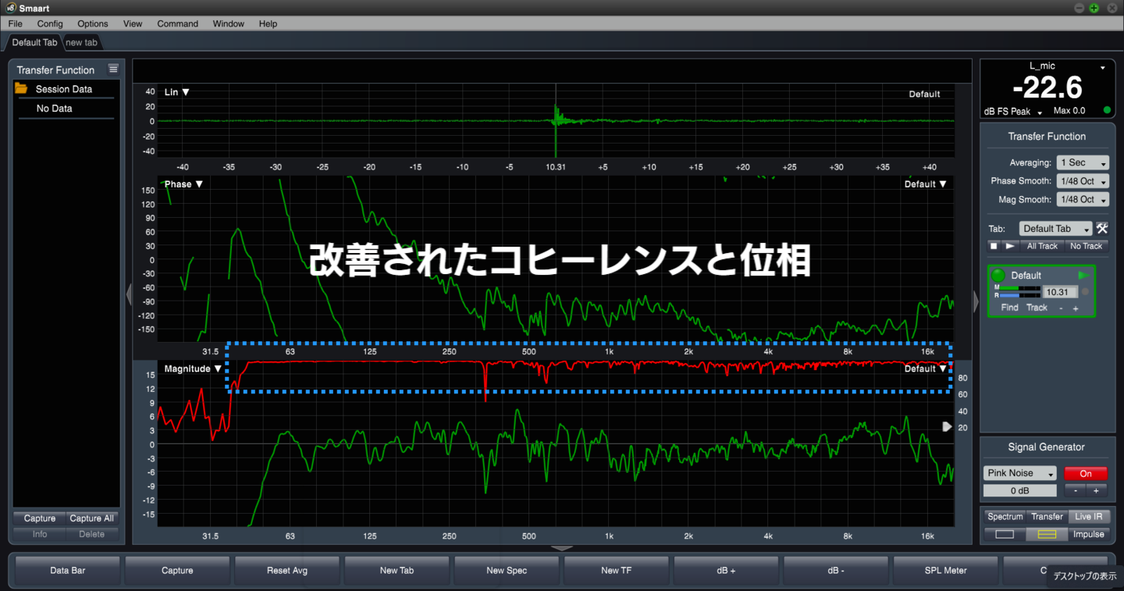This screenshot has width=1124, height=591.
Task: Open the Pink Noise signal type dropdown
Action: click(1019, 473)
